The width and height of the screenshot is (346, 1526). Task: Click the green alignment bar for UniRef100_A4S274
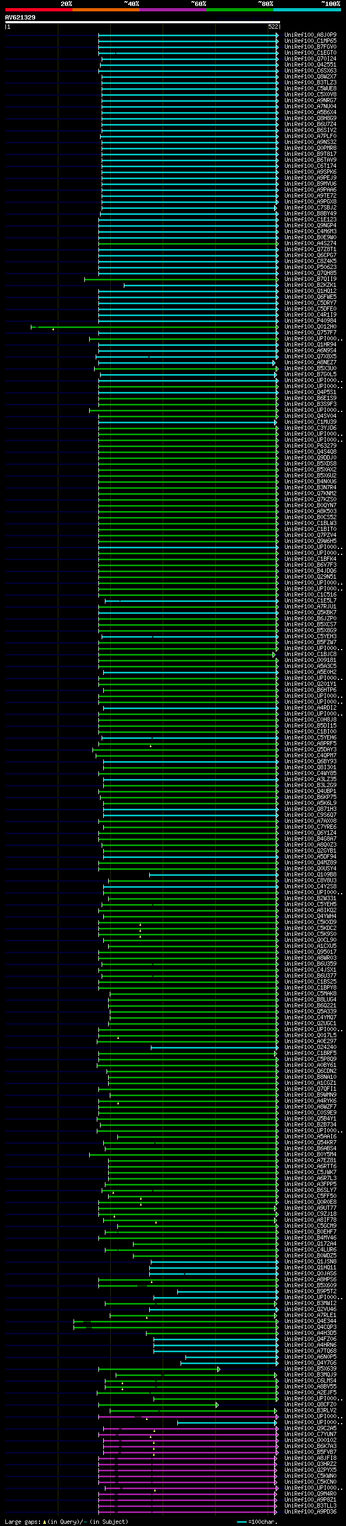[x=188, y=244]
